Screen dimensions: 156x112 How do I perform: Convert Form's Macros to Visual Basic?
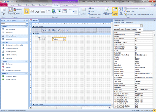tap(139, 14)
